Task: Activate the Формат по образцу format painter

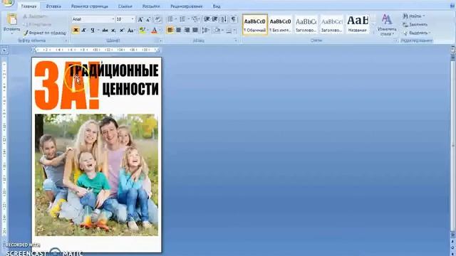Action: [x=45, y=33]
